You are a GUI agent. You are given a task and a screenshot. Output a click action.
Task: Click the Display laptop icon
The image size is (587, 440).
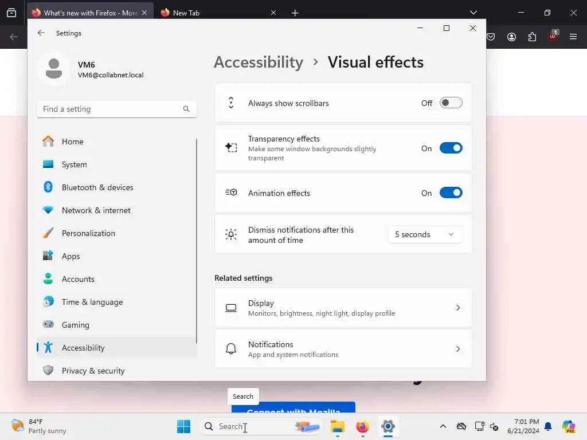tap(231, 308)
